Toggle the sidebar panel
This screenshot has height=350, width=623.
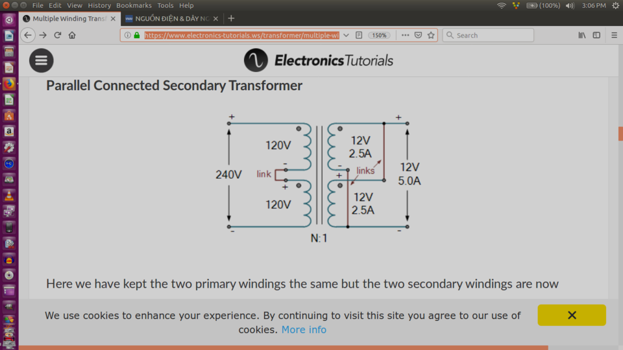(x=596, y=35)
